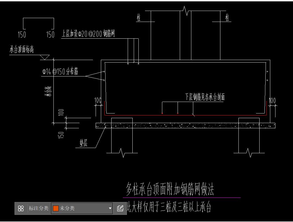Click the dropdown arrow next to 未分类
Viewport: 293px width, 222px height.
point(110,208)
